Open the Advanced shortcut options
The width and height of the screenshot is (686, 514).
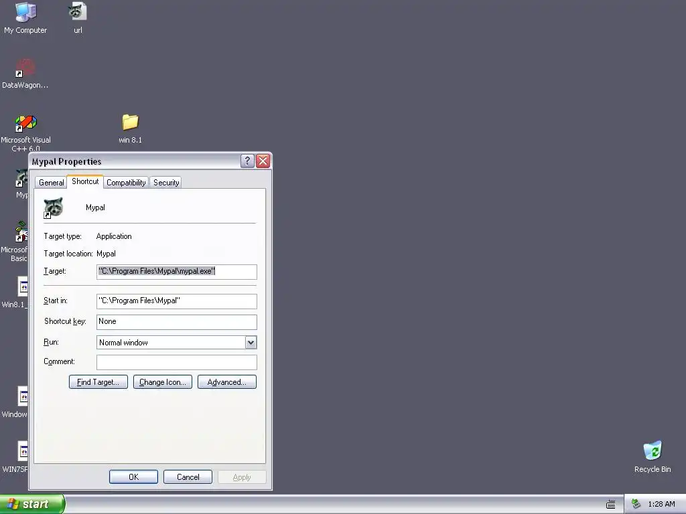click(227, 382)
